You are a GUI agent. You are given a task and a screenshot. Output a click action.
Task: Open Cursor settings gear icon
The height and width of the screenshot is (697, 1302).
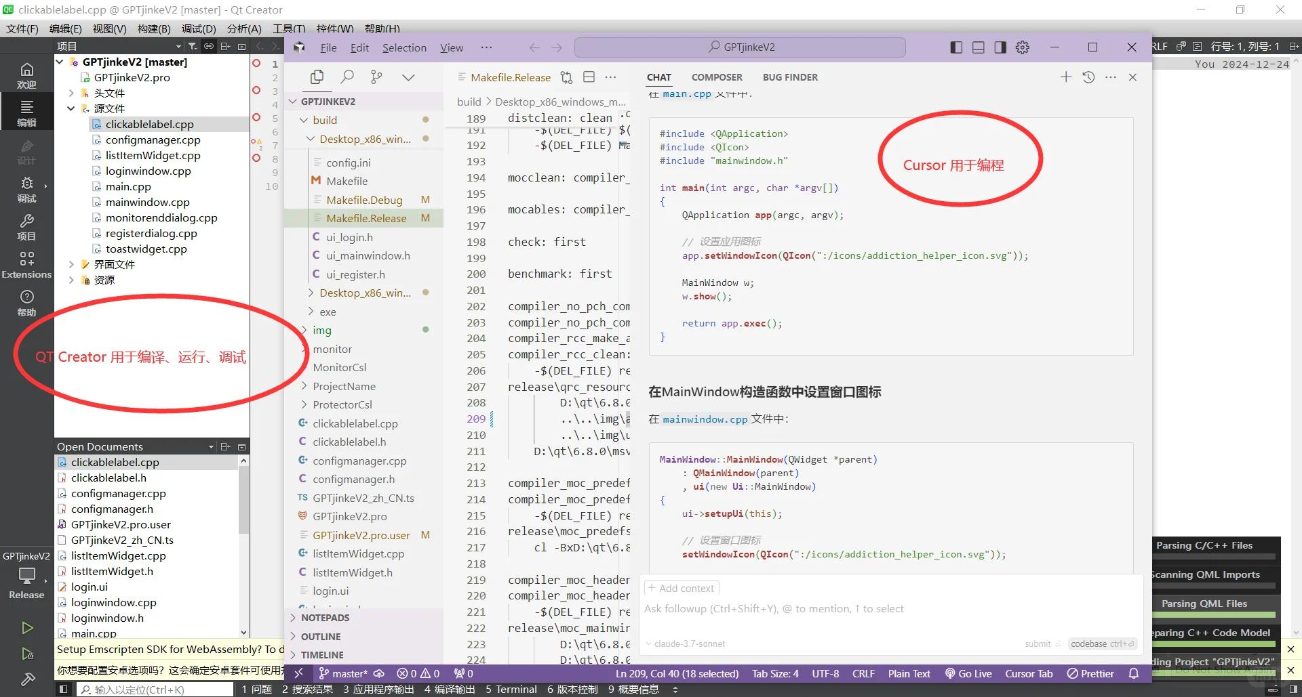(x=1023, y=47)
